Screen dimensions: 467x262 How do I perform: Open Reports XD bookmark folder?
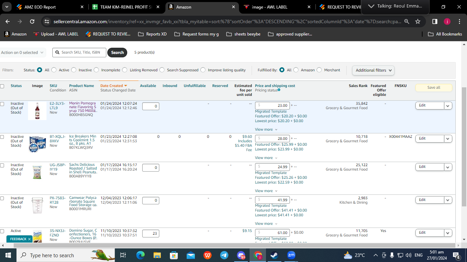tap(152, 34)
